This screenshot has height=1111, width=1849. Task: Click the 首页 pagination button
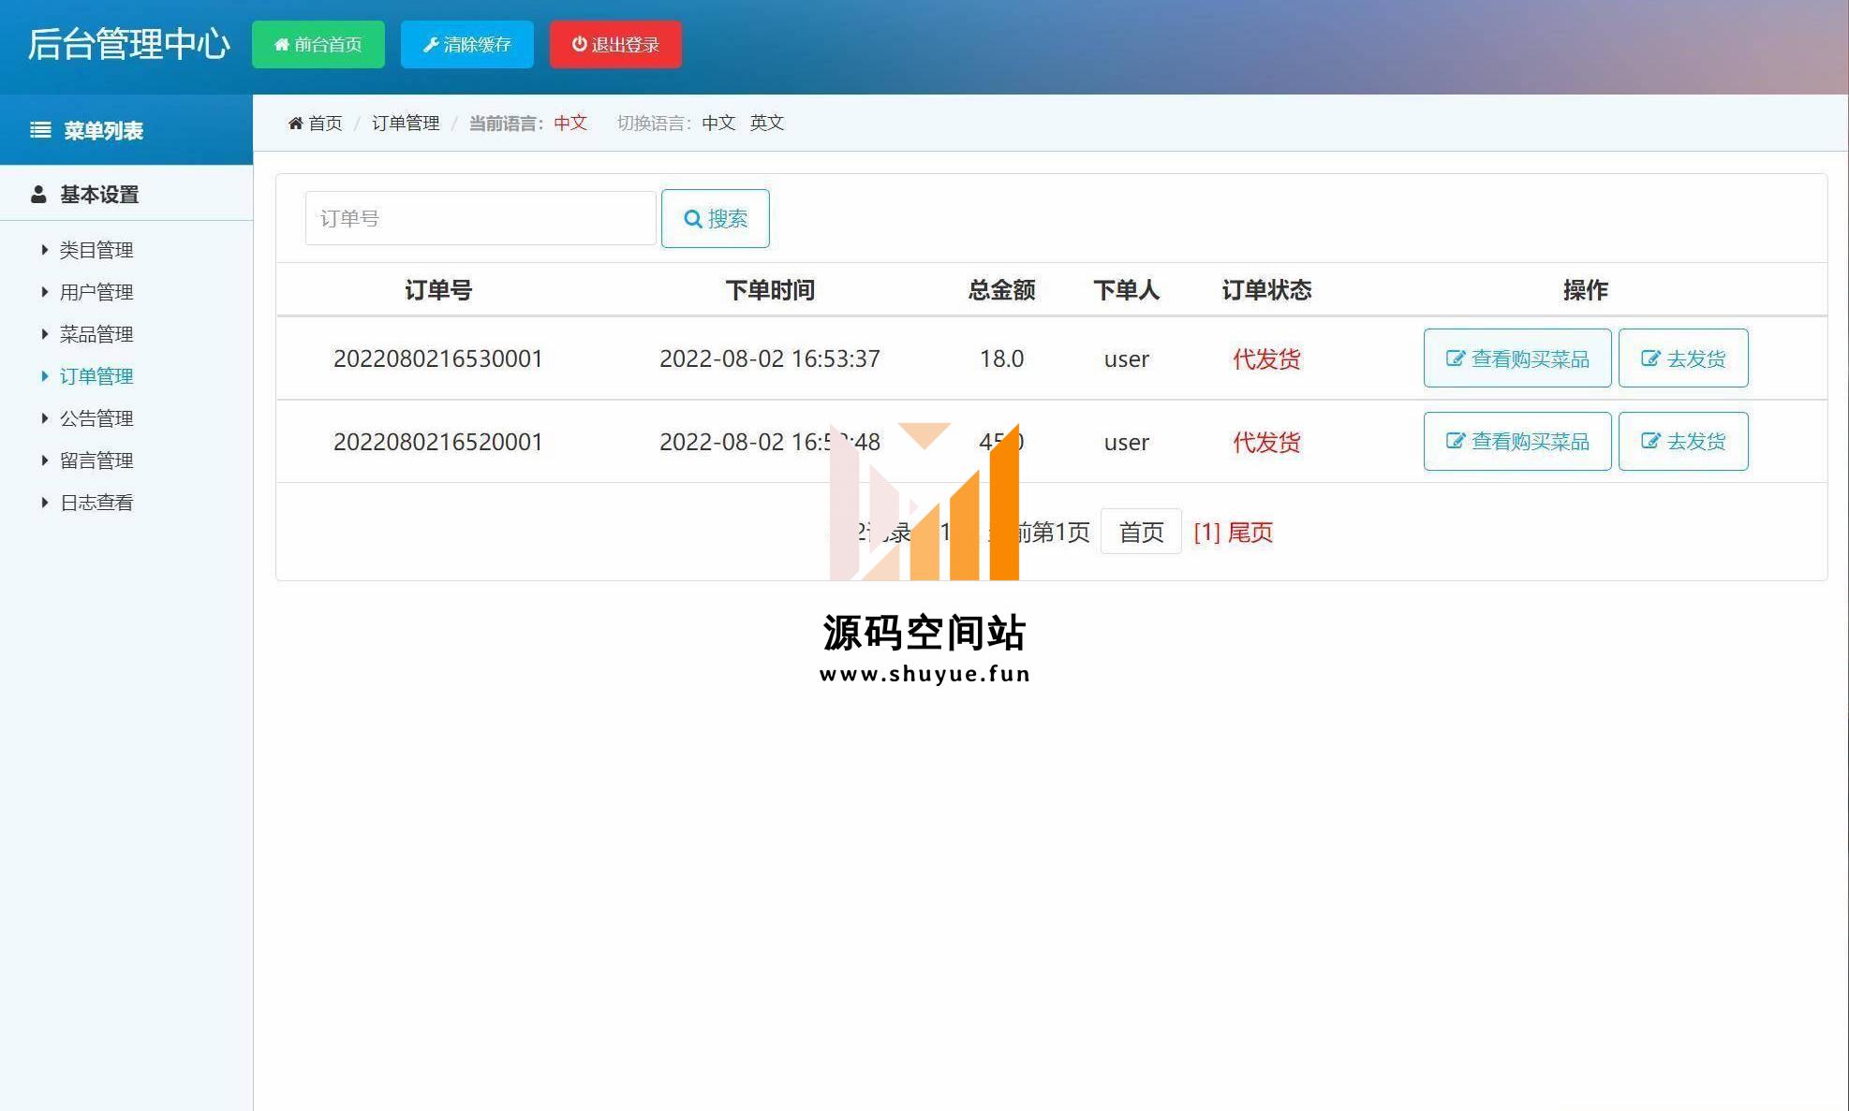(1140, 533)
